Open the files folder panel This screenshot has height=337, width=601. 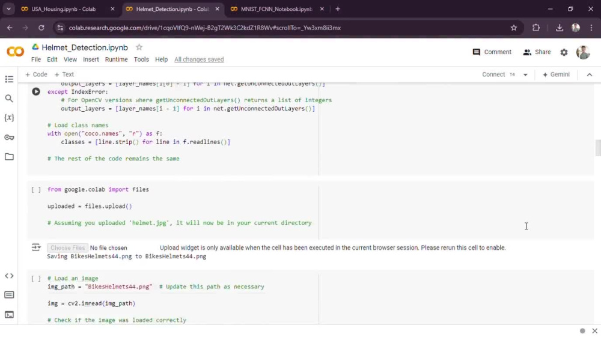coord(9,157)
